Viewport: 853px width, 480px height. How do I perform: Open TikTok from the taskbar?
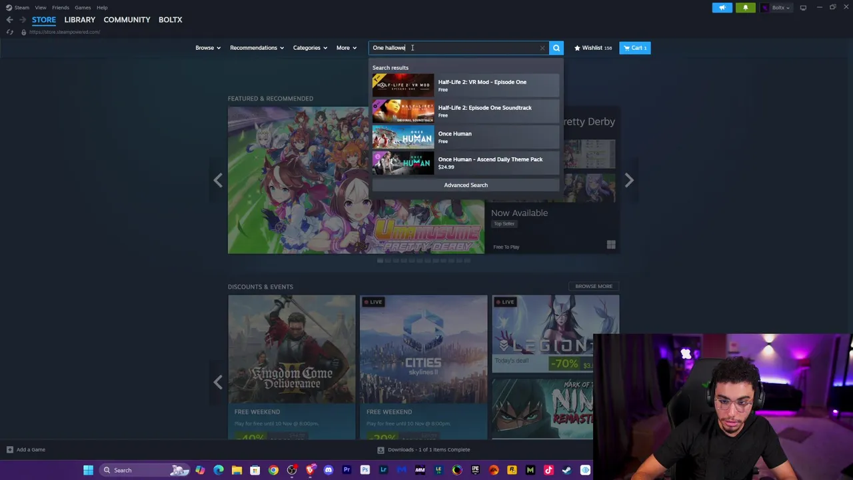[548, 470]
